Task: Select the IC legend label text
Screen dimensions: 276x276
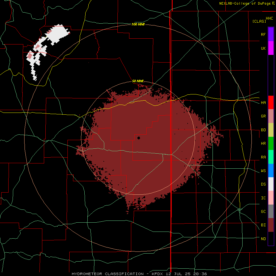Action: [x=263, y=198]
